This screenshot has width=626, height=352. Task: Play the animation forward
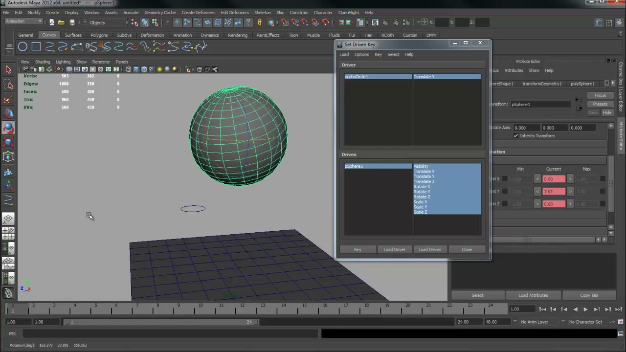point(585,309)
